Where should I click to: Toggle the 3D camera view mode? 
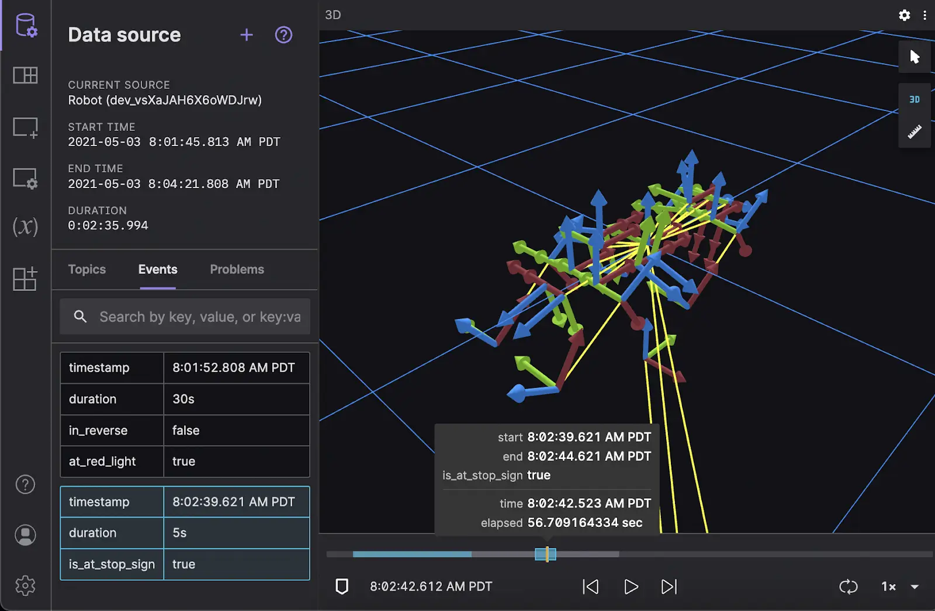click(x=915, y=100)
